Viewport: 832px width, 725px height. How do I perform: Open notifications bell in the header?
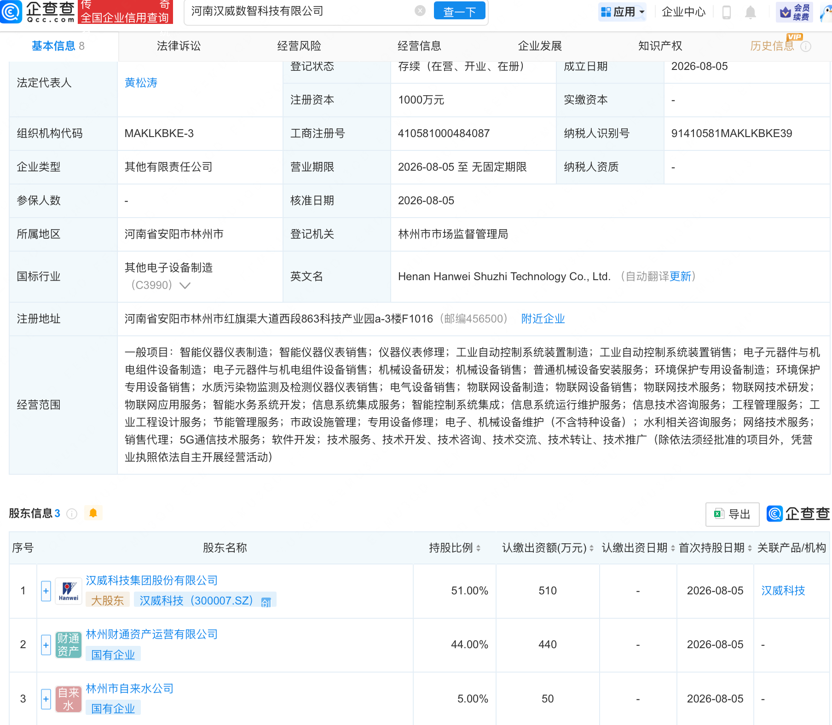(751, 12)
